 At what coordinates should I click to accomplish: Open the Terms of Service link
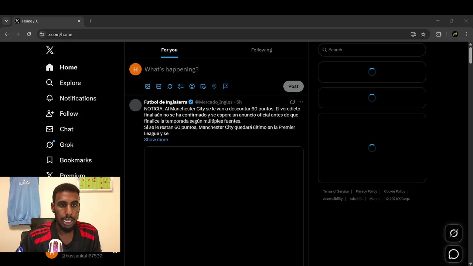click(x=336, y=191)
